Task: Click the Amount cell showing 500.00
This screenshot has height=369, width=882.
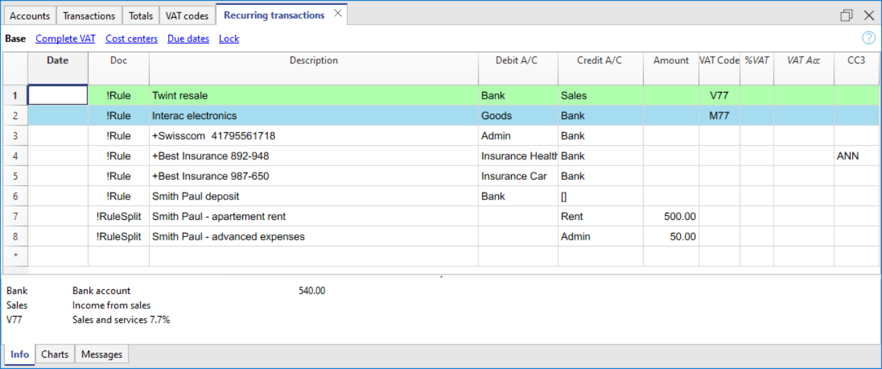Action: (670, 216)
